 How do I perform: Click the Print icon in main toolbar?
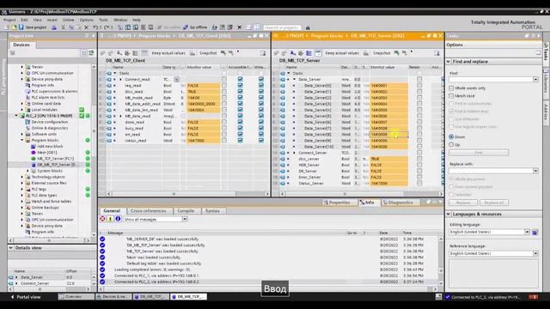click(x=54, y=27)
